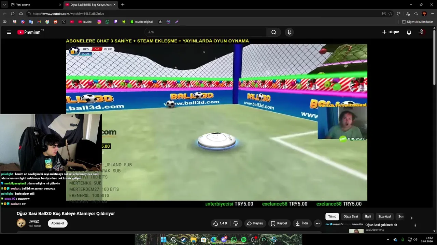Open Spotify from the taskbar

[x=244, y=240]
